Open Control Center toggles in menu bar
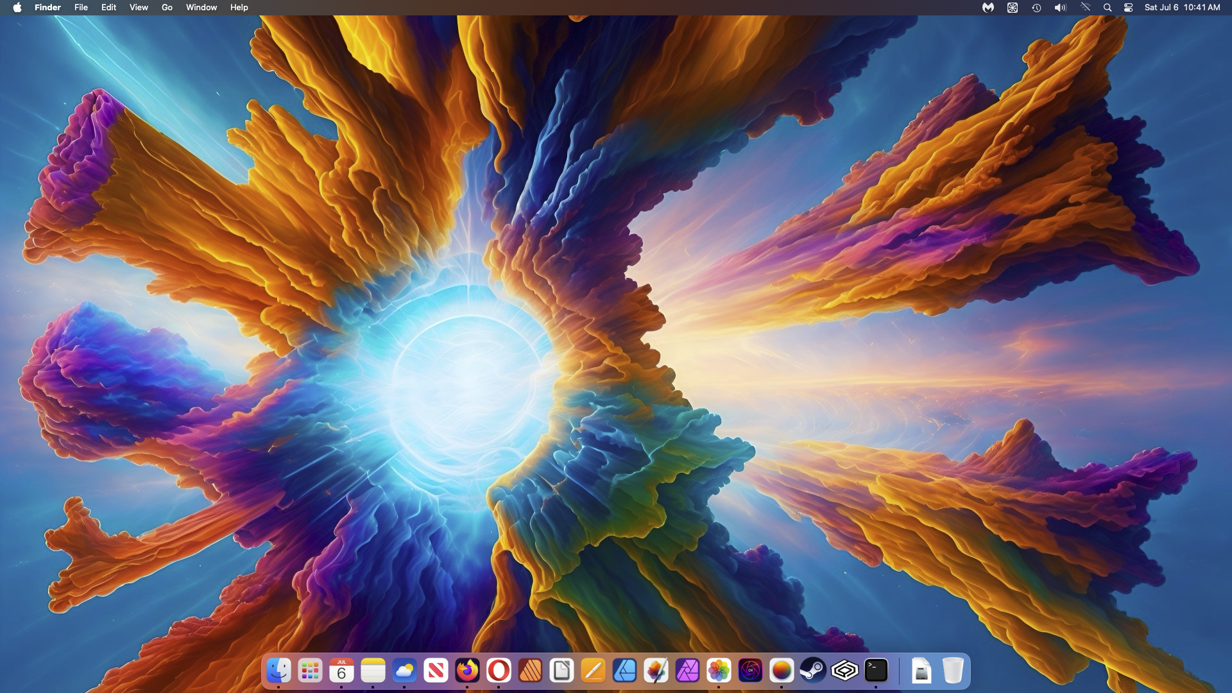1232x693 pixels. (x=1128, y=8)
